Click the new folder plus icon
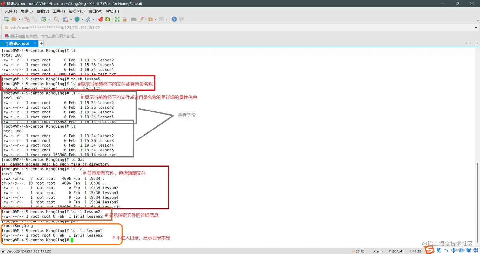 [150, 19]
